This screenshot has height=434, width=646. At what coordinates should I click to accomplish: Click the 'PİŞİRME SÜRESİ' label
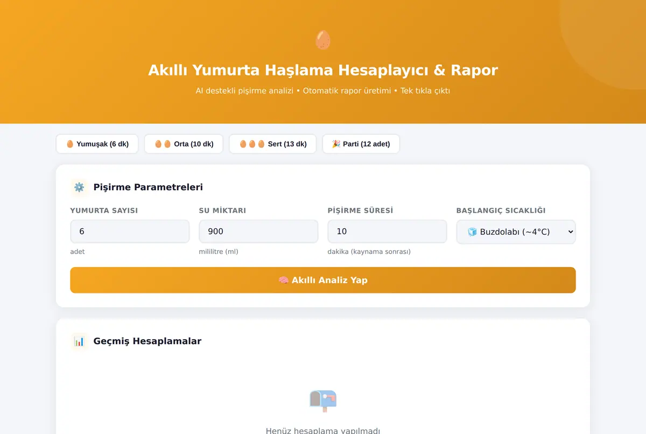tap(360, 211)
